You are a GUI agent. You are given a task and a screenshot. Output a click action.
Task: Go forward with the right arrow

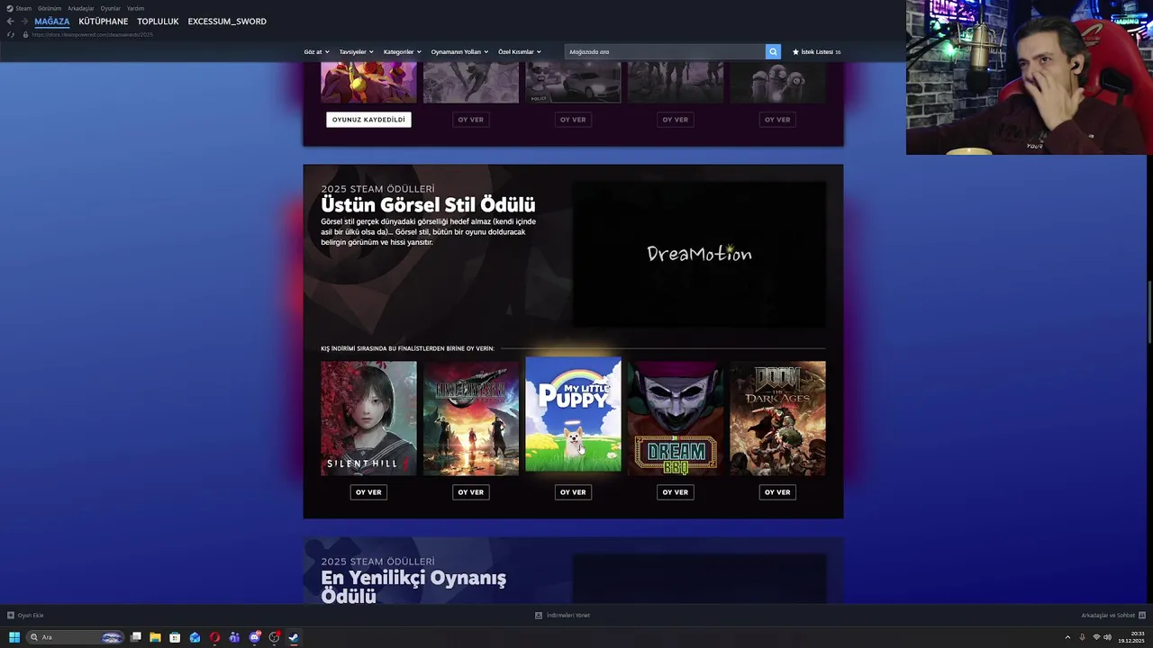pyautogui.click(x=24, y=22)
